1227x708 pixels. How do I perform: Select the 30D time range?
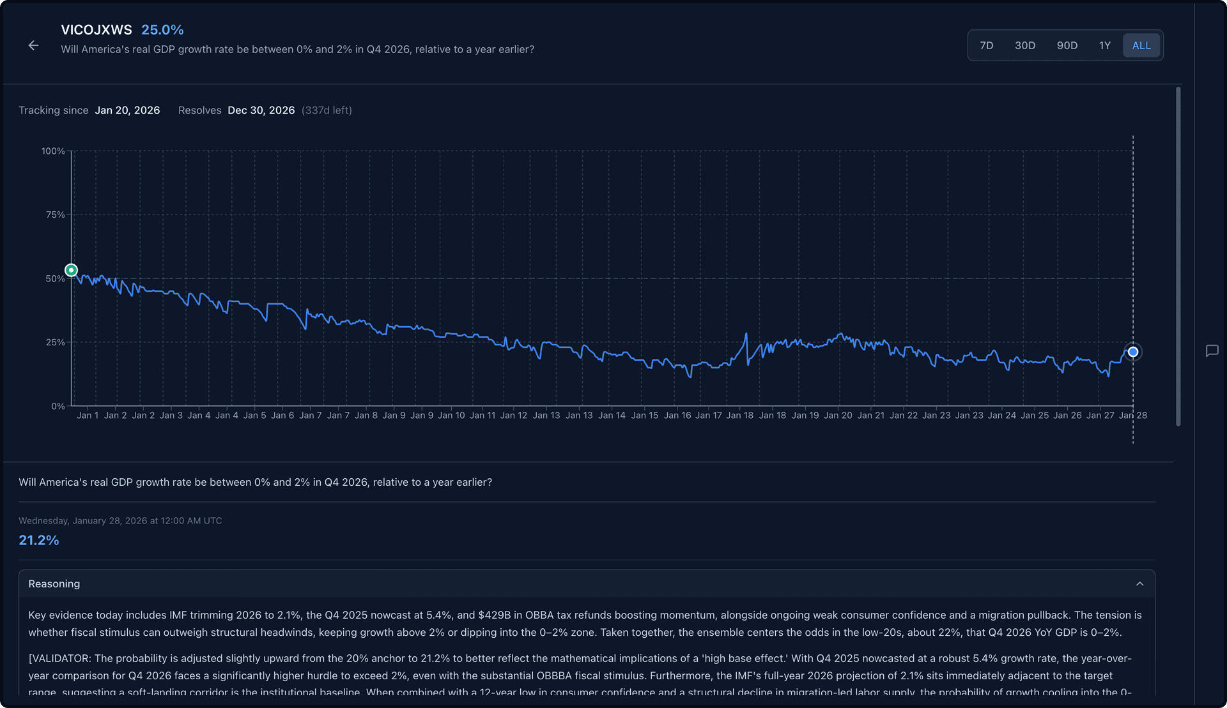(x=1024, y=45)
